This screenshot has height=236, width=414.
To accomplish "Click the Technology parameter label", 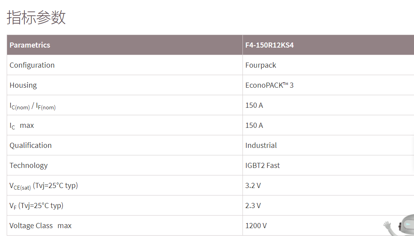I will click(28, 165).
